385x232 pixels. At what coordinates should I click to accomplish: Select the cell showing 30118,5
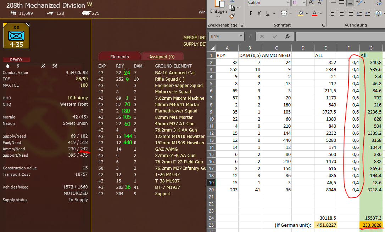325,218
